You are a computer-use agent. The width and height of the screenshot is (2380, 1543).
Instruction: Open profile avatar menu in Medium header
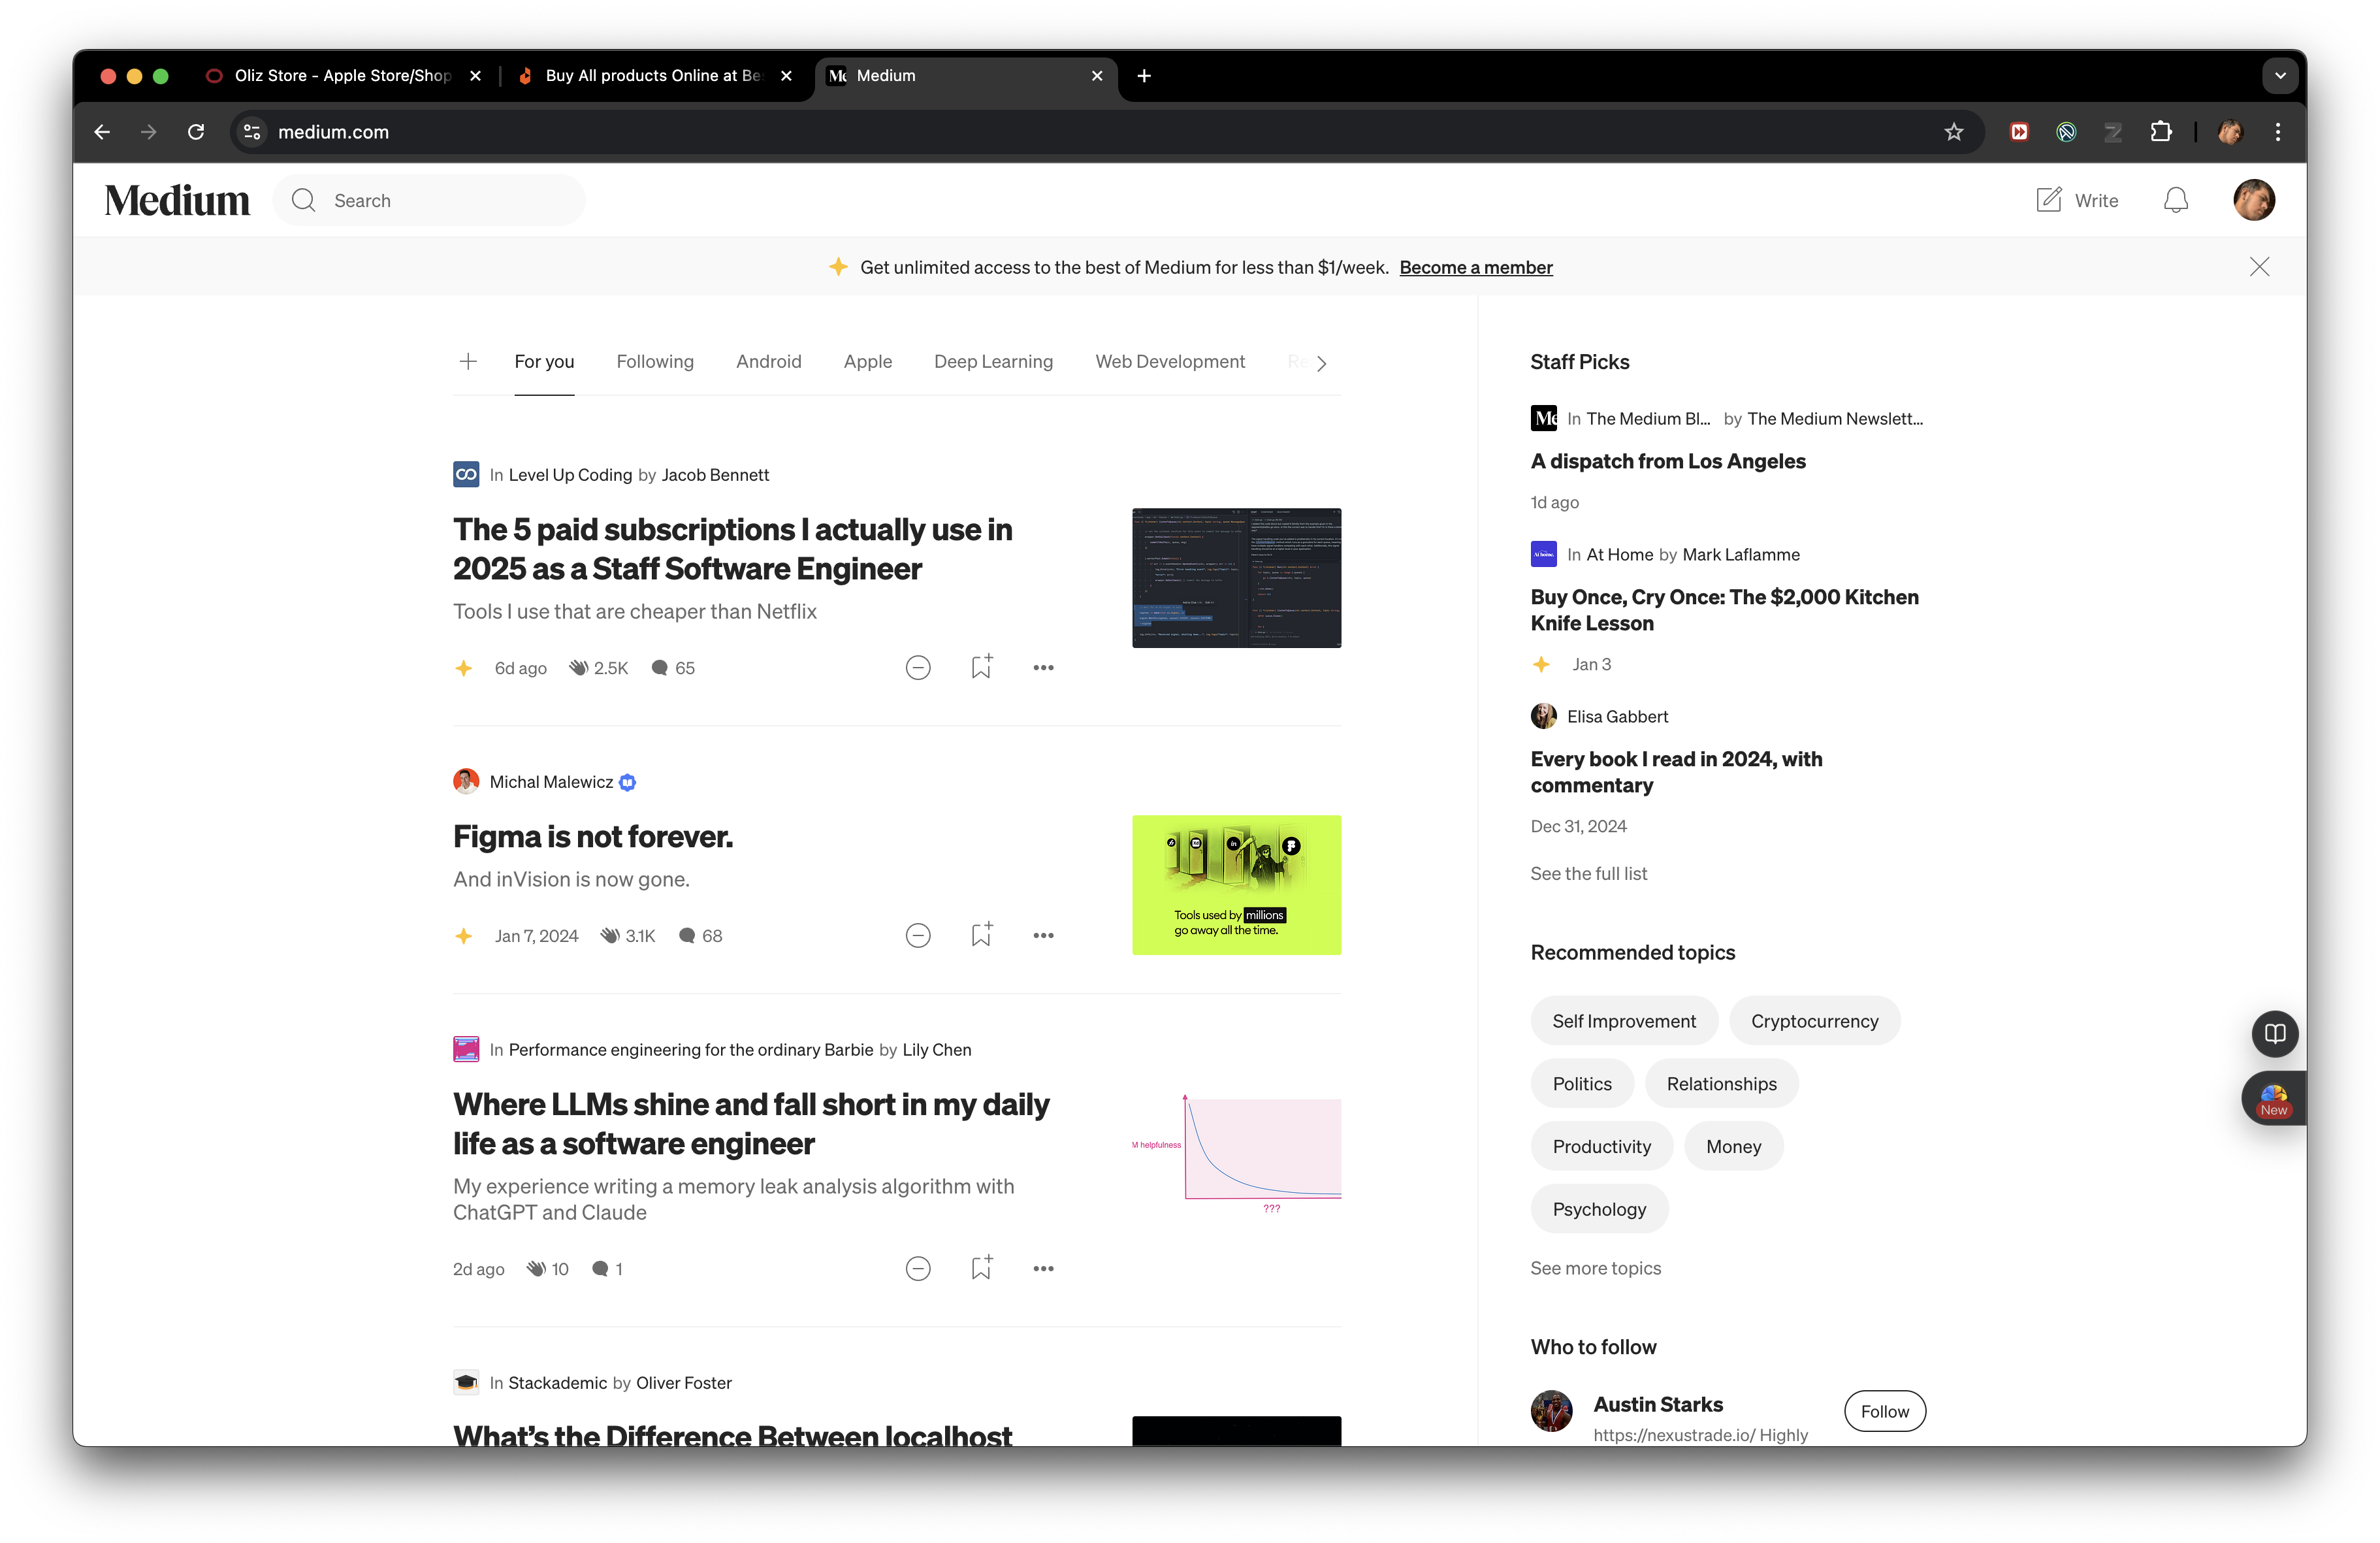coord(2254,200)
